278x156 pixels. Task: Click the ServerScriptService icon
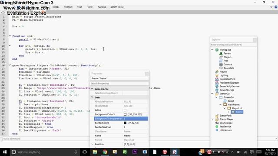coord(217,86)
